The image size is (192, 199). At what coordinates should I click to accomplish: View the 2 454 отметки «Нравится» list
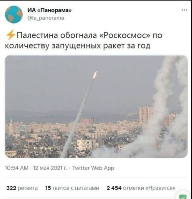point(141,188)
